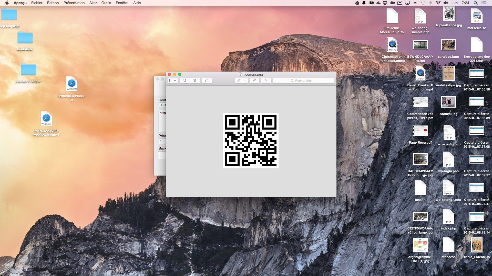Zoom out in Preview toolbar

184,80
